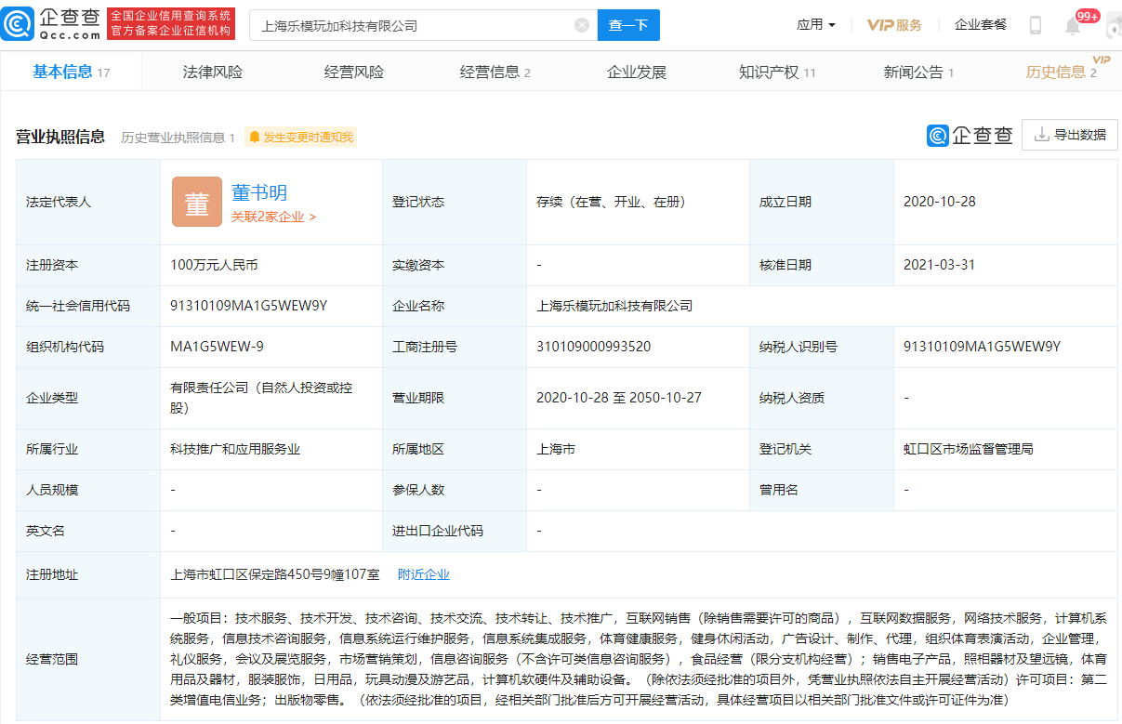This screenshot has width=1122, height=724.
Task: Open notifications bell with 99+ badge
Action: (1073, 25)
